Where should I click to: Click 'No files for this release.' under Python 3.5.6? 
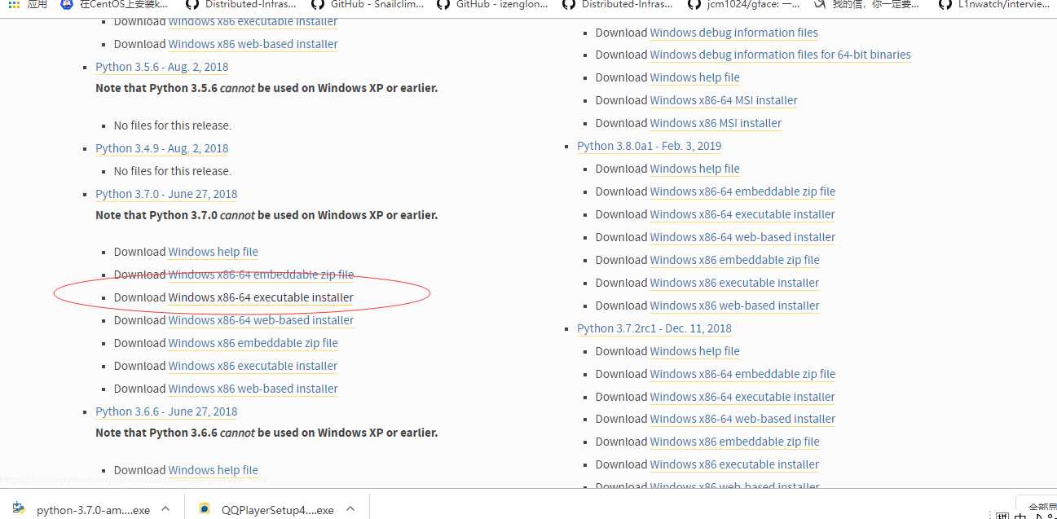173,125
